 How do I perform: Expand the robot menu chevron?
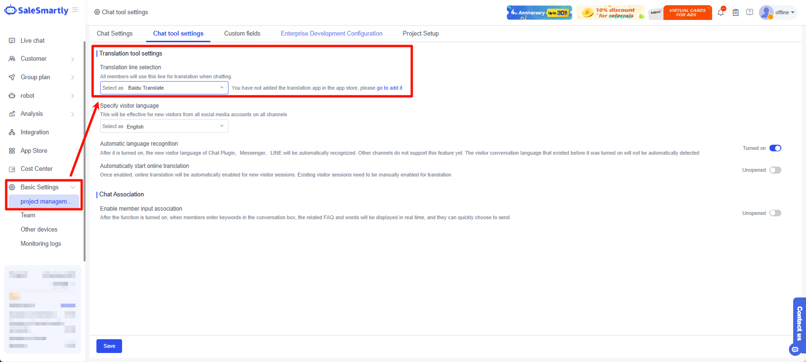[73, 96]
